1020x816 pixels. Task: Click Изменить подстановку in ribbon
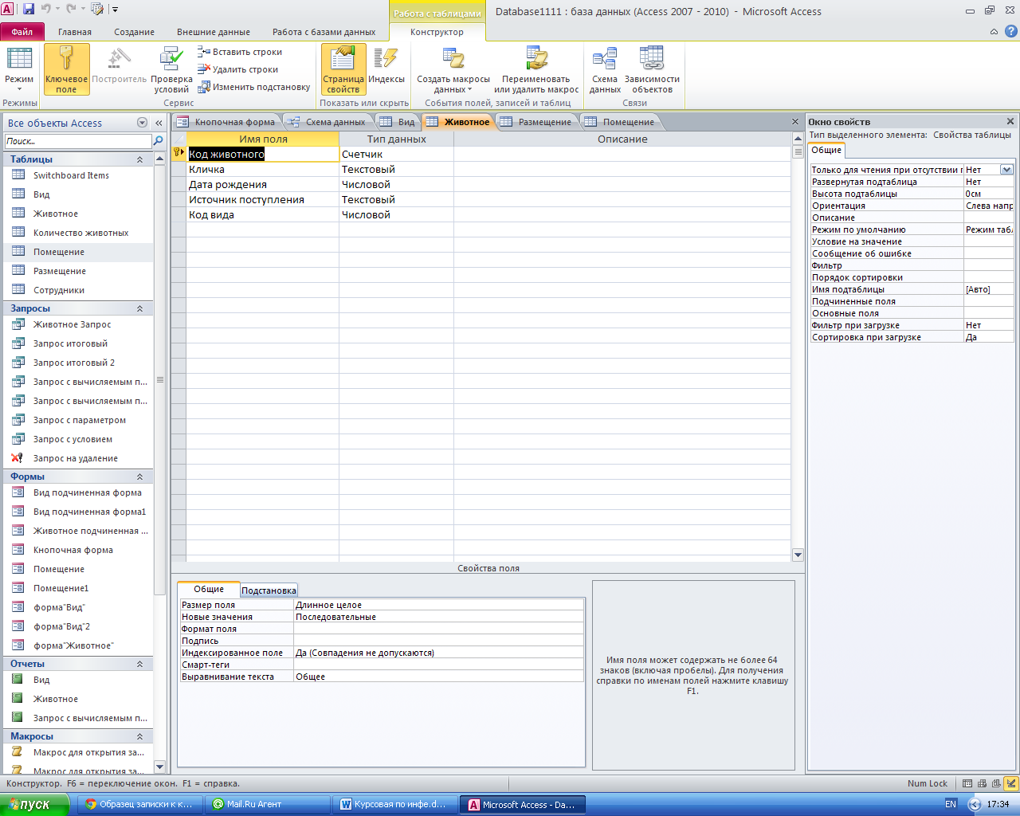(x=254, y=87)
